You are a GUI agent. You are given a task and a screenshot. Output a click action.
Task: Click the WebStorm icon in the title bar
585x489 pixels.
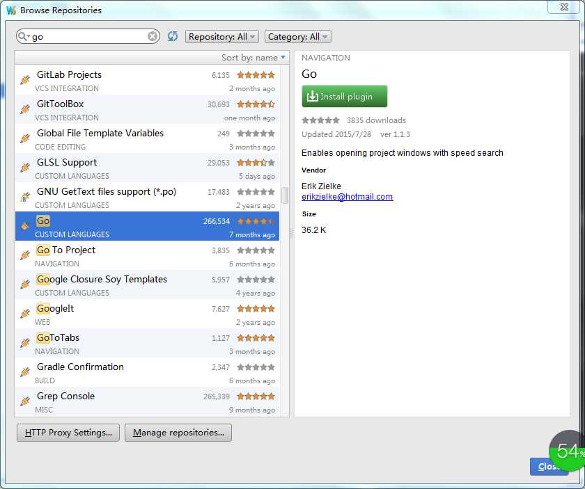(11, 10)
